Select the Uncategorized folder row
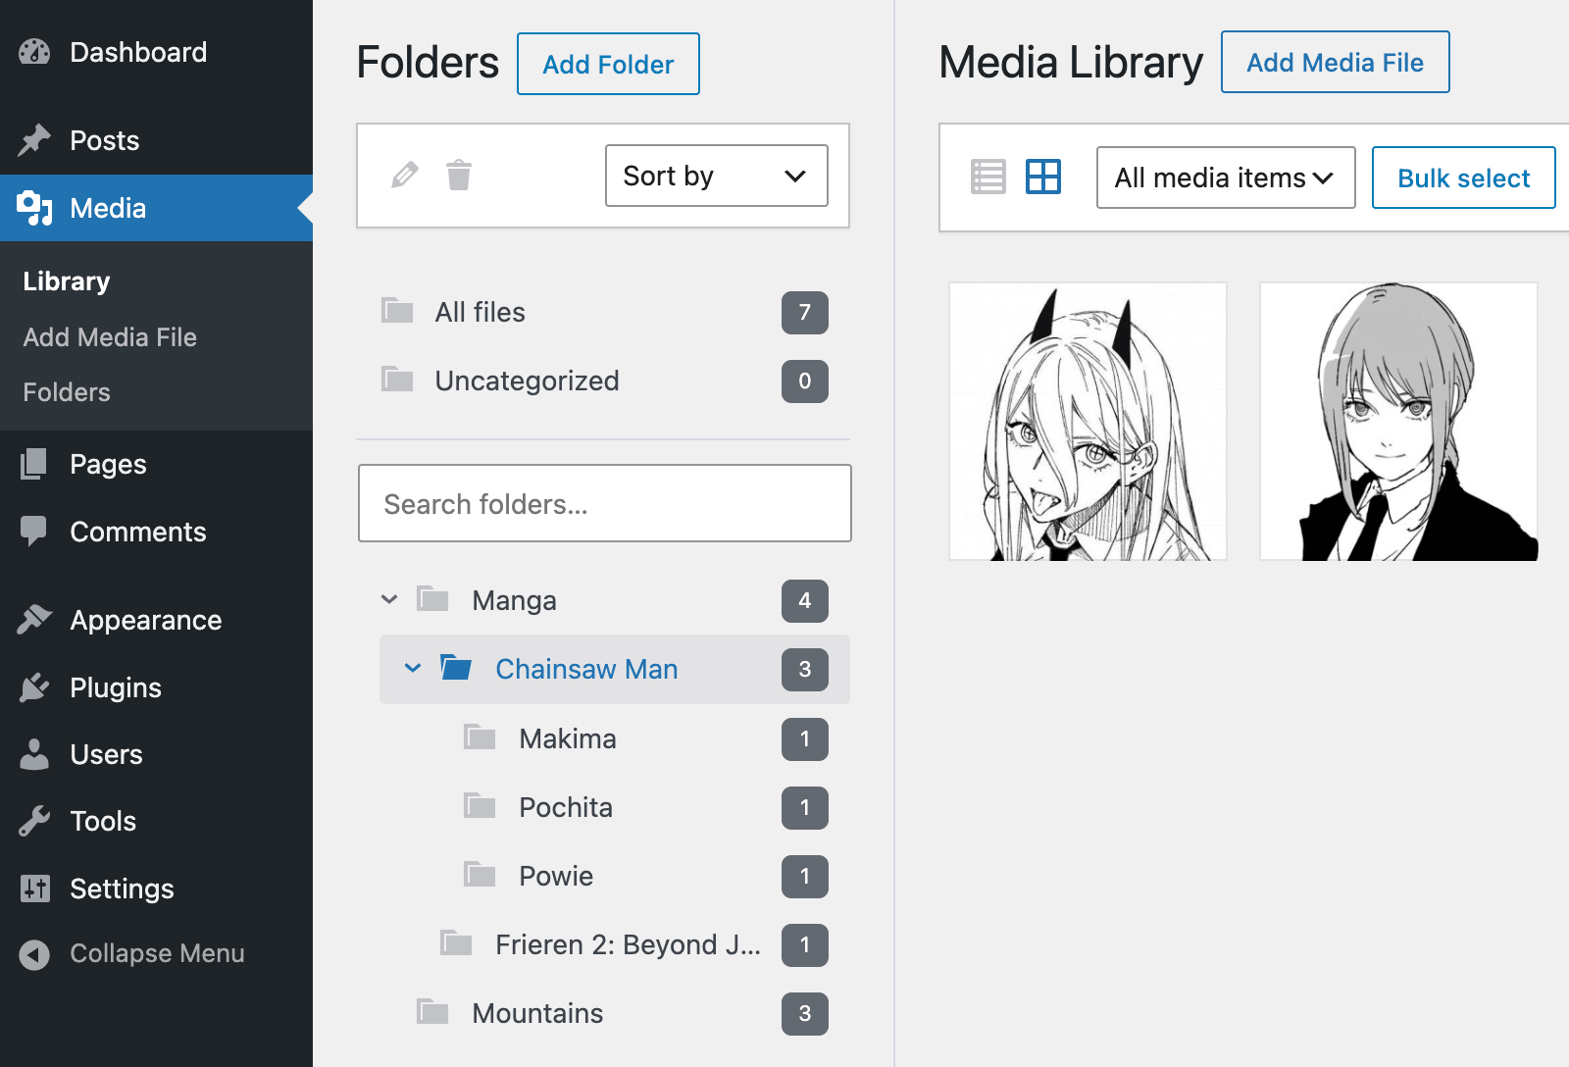 604,381
